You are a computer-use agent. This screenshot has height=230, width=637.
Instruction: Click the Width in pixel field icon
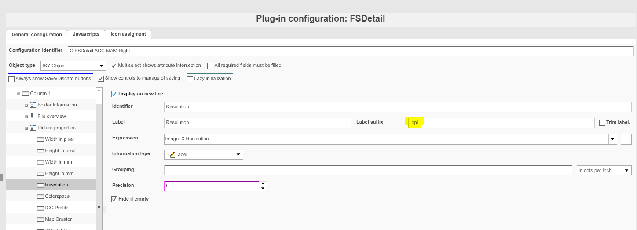coord(40,139)
